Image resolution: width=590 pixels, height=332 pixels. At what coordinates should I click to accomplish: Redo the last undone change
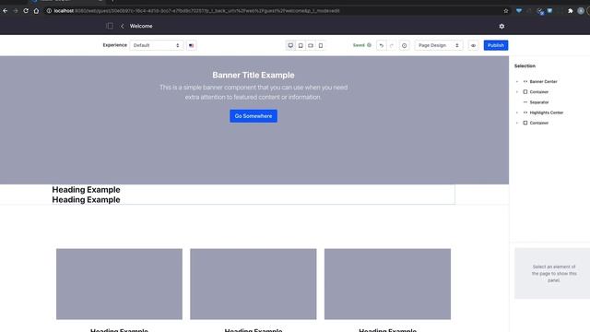(x=391, y=45)
